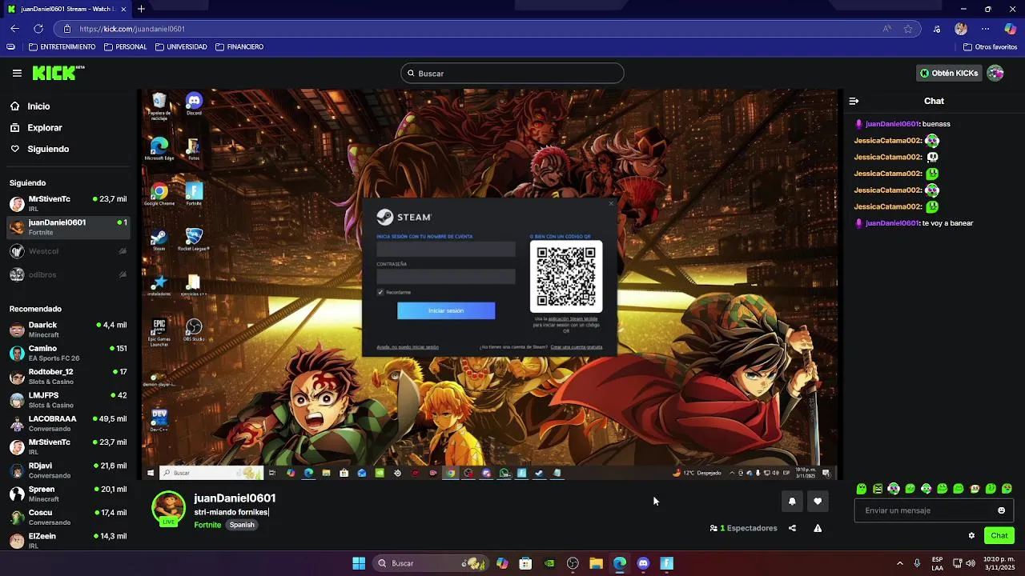Collapse the chat panel arrow icon

point(854,101)
